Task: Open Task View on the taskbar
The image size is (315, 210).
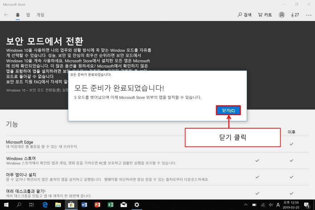Action: click(x=31, y=205)
